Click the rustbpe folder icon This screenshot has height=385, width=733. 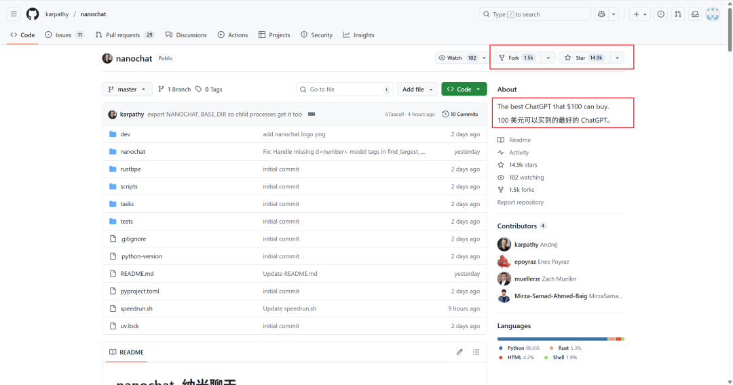113,169
